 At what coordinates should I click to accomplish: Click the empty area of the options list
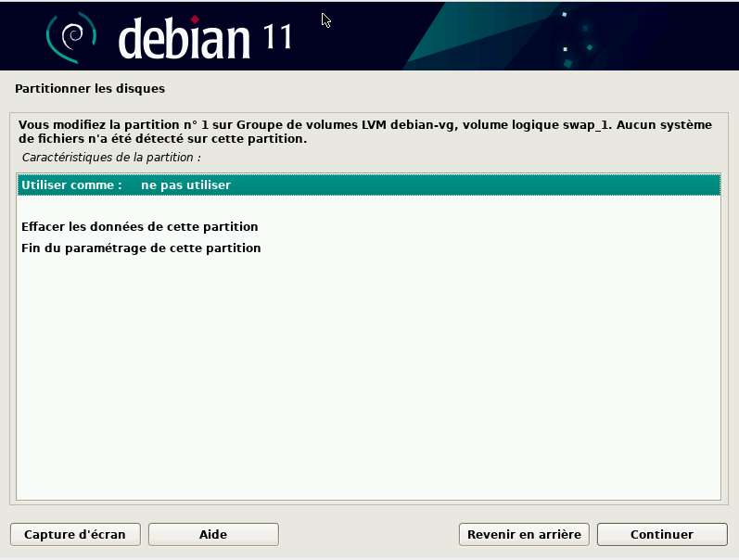point(369,389)
